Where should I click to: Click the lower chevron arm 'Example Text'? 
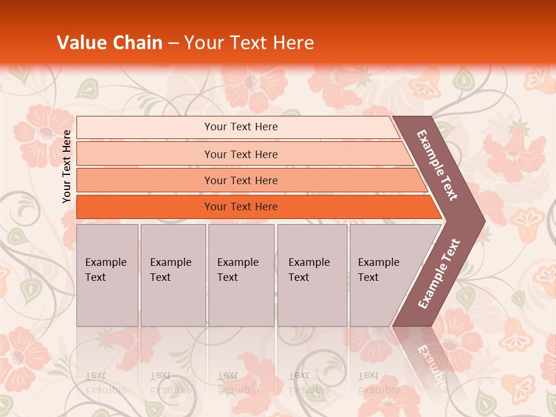coord(438,274)
